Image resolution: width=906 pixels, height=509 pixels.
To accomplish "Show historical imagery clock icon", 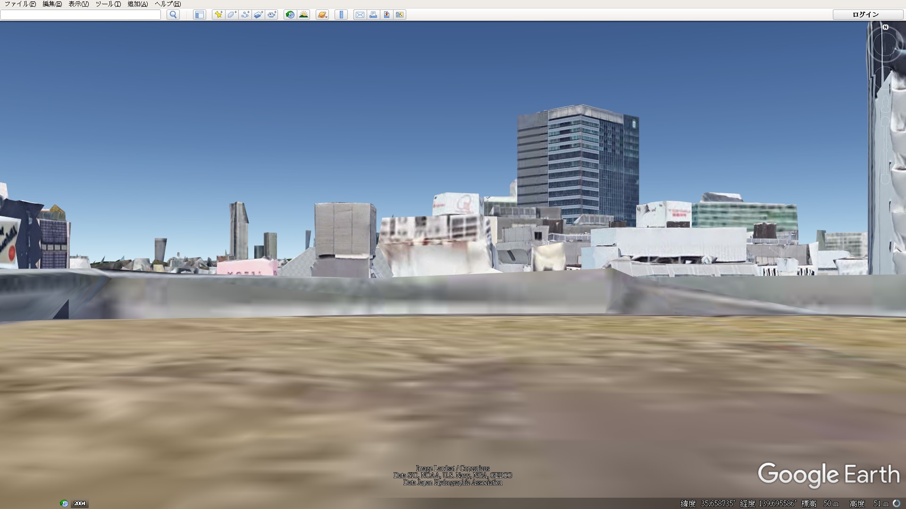I will pos(290,15).
